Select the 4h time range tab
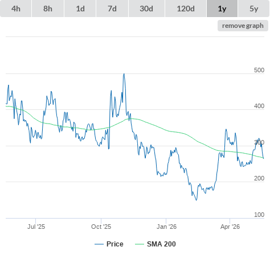 point(15,9)
